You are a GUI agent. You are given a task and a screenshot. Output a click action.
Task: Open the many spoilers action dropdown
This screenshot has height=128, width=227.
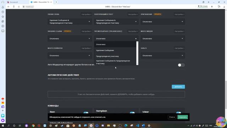[70, 55]
